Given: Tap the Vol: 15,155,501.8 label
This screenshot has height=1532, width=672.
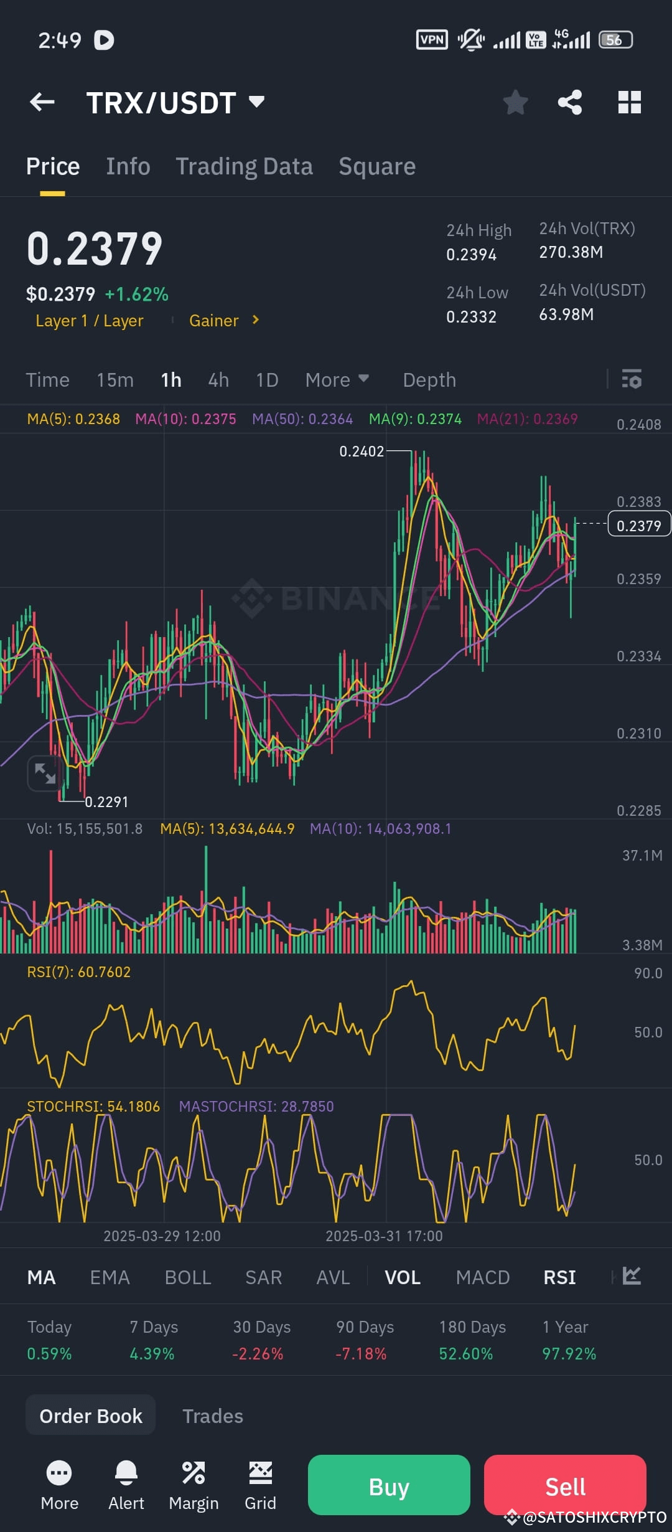Looking at the screenshot, I should point(85,828).
